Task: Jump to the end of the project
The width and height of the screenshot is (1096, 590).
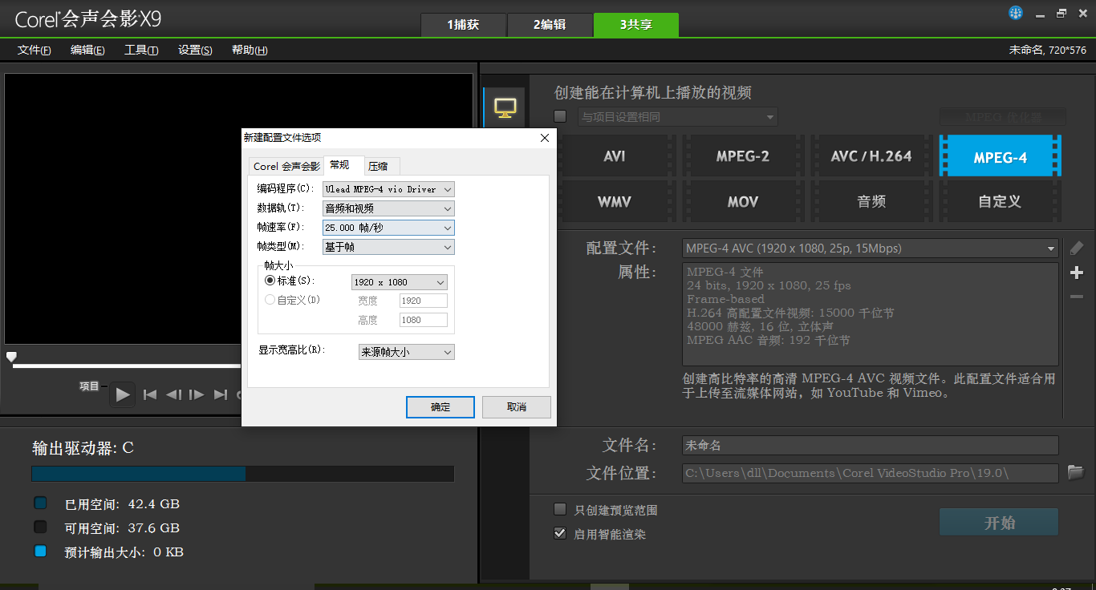Action: (221, 394)
